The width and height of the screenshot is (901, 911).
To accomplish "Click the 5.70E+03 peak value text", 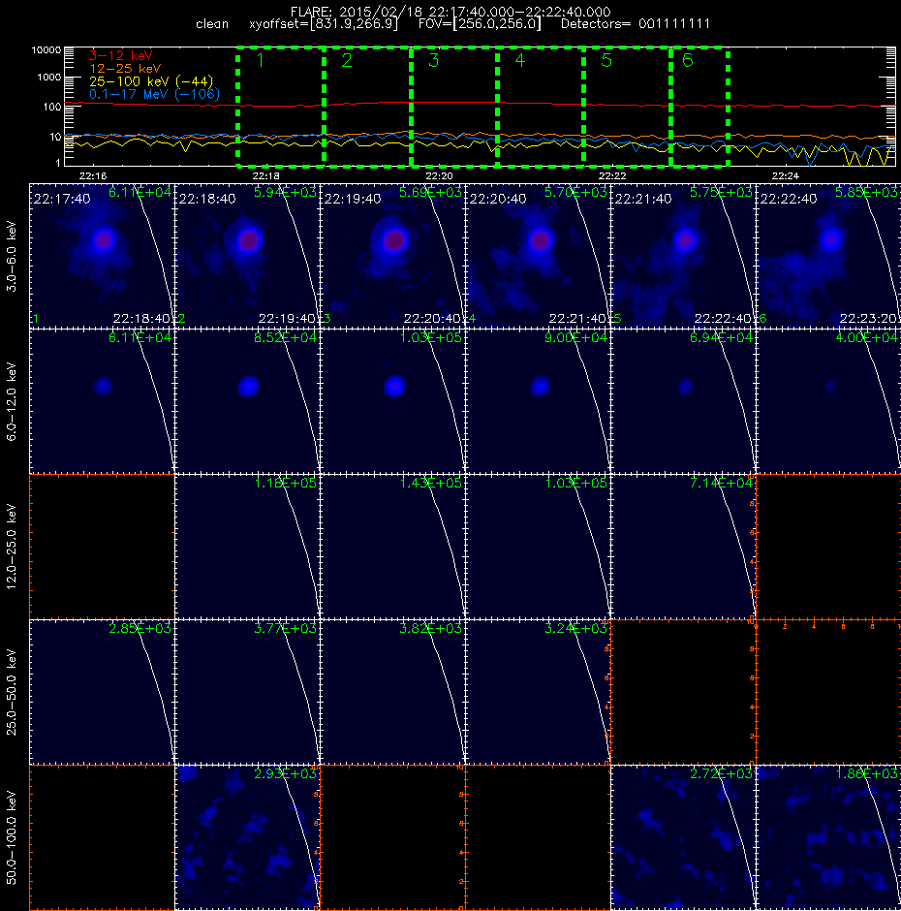I will click(x=575, y=192).
